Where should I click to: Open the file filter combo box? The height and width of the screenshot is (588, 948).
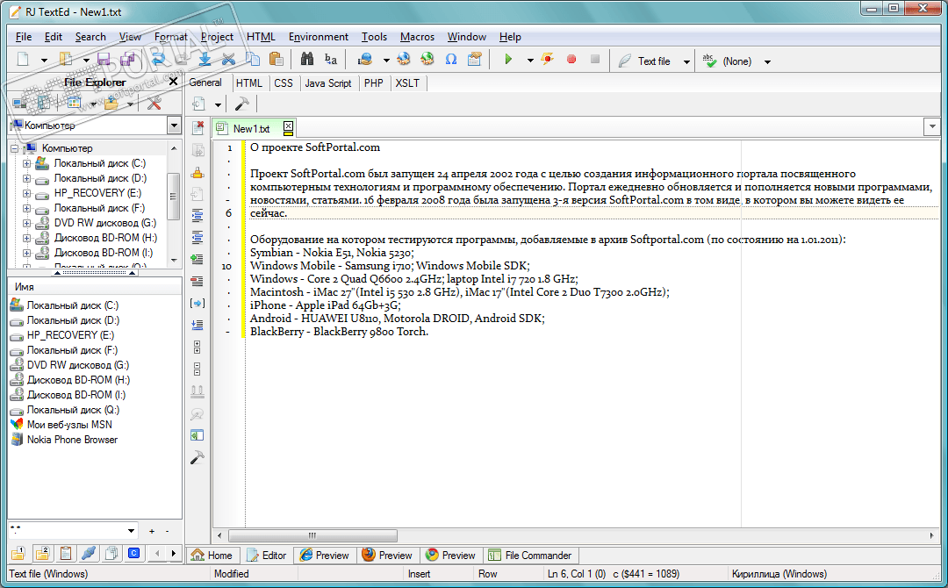click(x=73, y=531)
